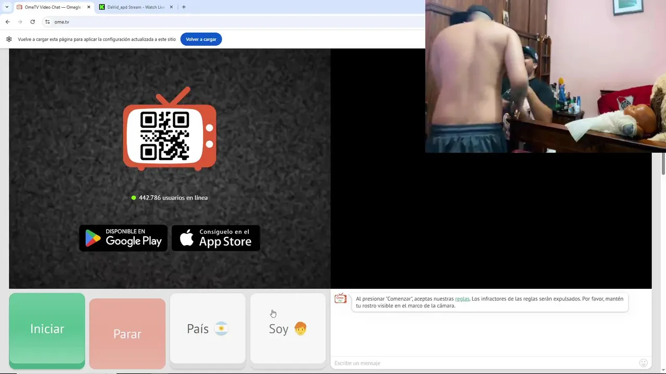Image resolution: width=666 pixels, height=374 pixels.
Task: Start chatting with the Iniciar button
Action: point(47,331)
